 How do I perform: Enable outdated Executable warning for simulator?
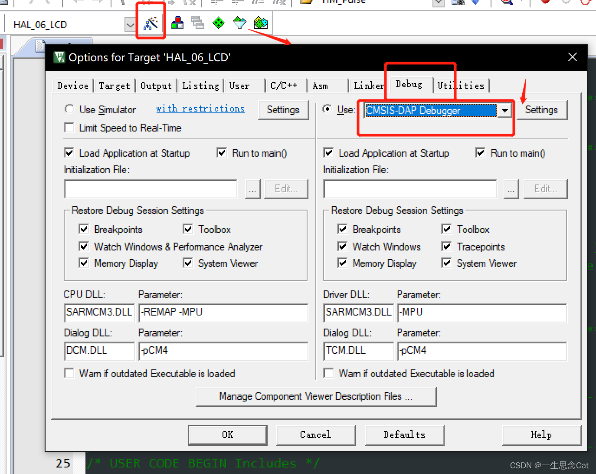69,373
